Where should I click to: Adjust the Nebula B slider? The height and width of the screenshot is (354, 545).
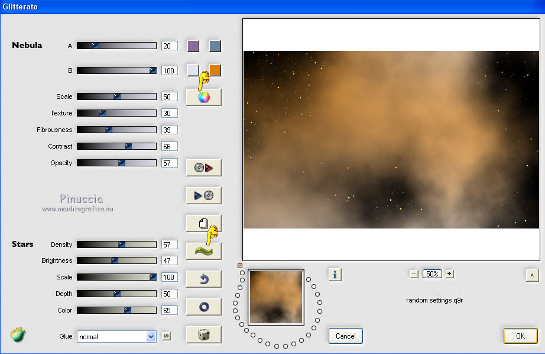(116, 70)
